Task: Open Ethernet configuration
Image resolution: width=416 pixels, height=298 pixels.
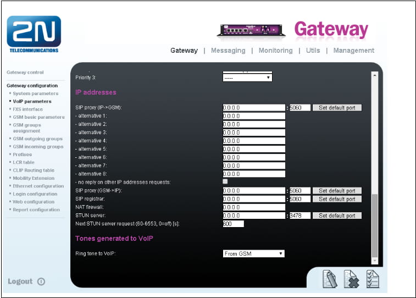Action: (38, 186)
